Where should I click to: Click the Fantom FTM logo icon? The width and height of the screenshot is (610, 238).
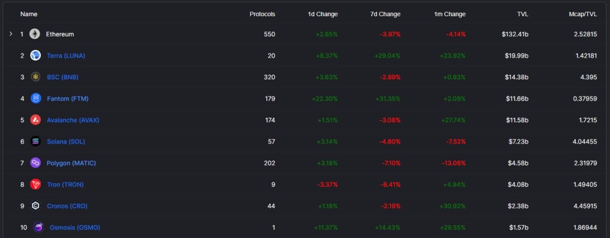tap(36, 99)
